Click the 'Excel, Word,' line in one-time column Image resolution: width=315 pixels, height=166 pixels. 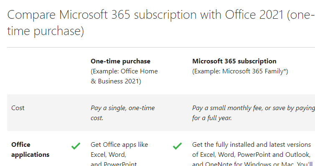(x=108, y=155)
